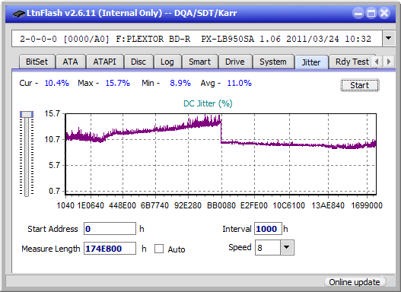Minimize the LtnFlash window

[358, 13]
